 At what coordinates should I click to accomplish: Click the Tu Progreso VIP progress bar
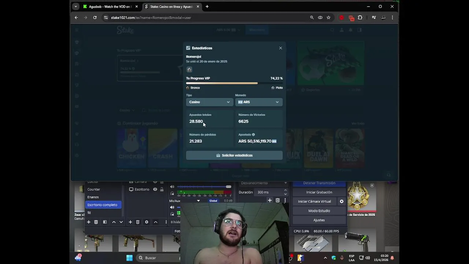234,83
